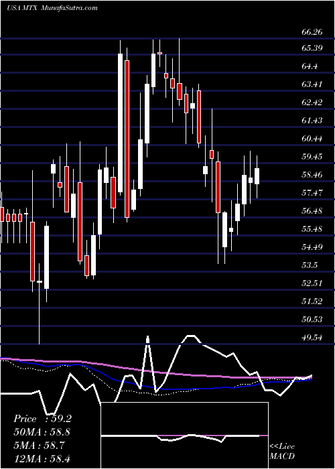Click the 54.49 price axis label
Screen dimensions: 335x469
(312, 247)
